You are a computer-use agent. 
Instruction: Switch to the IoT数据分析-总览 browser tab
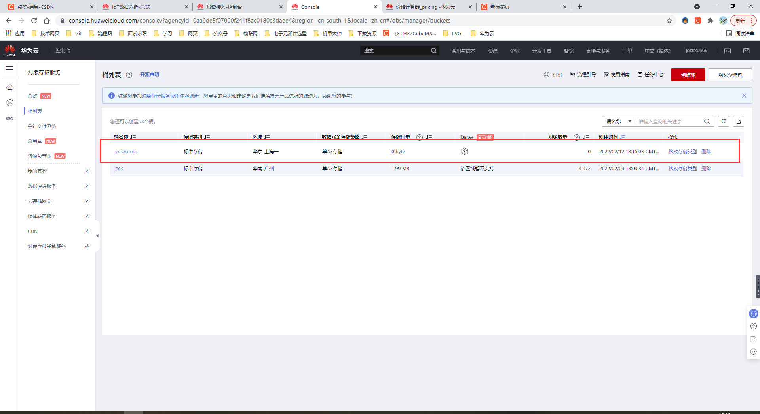145,7
